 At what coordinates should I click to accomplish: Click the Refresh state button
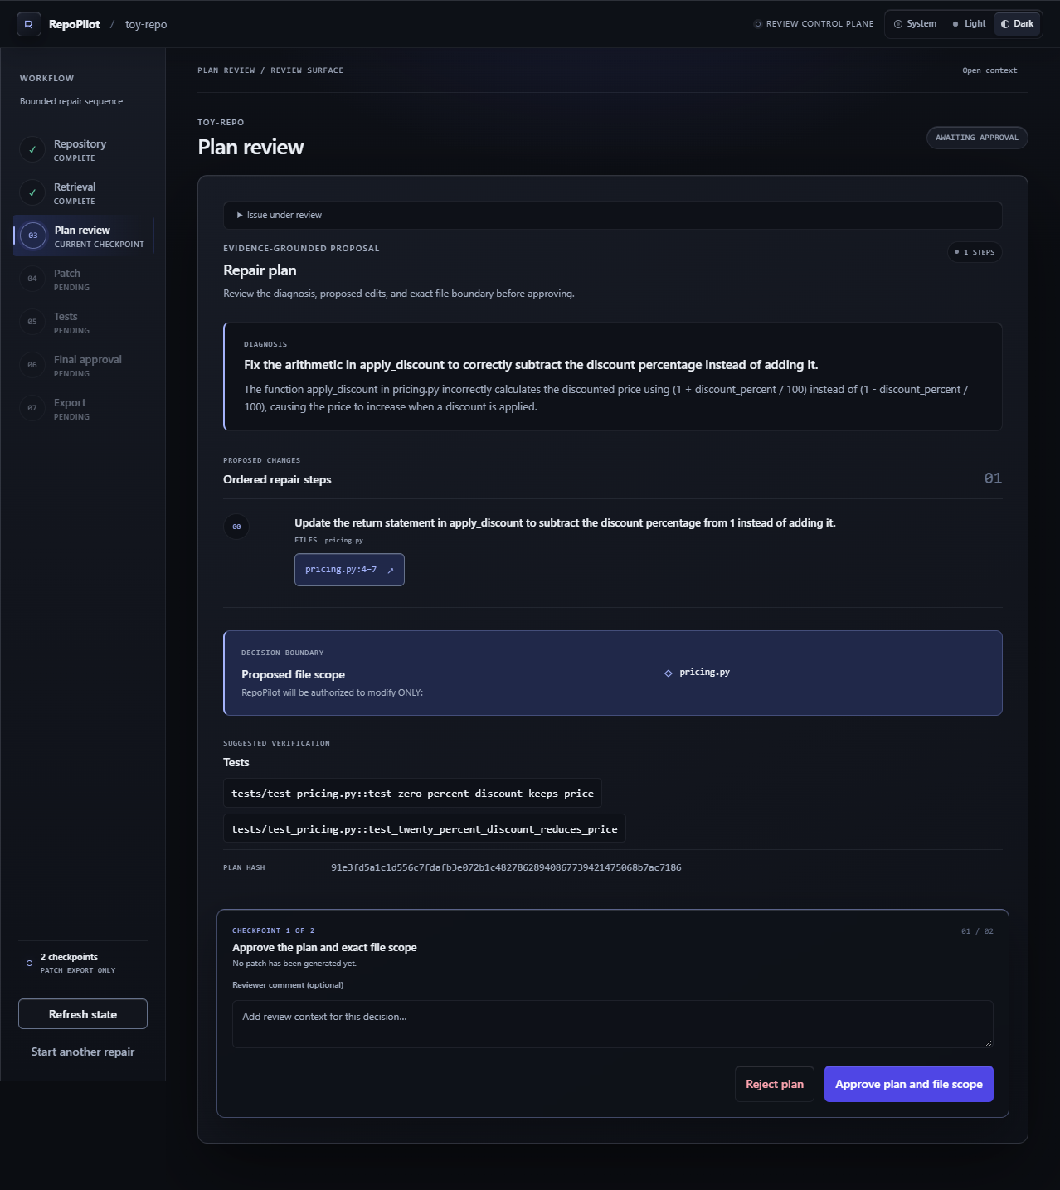click(x=83, y=1014)
